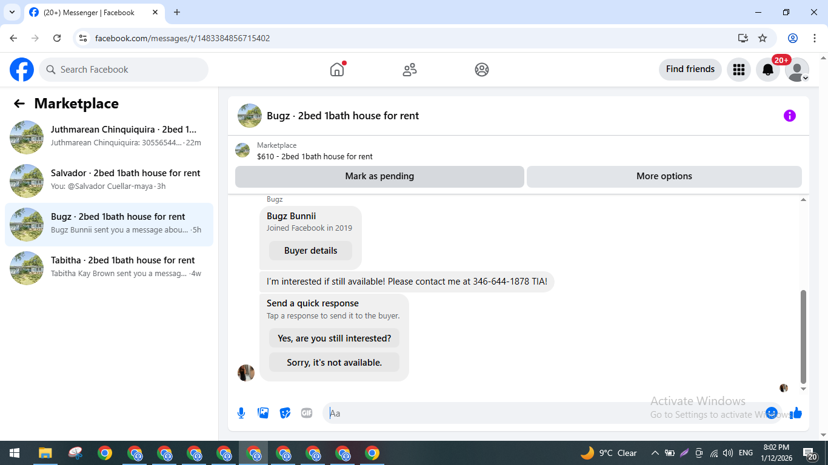Open weather widget 9°C Clear

click(609, 453)
